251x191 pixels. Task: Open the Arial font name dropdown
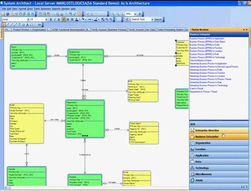click(x=28, y=20)
